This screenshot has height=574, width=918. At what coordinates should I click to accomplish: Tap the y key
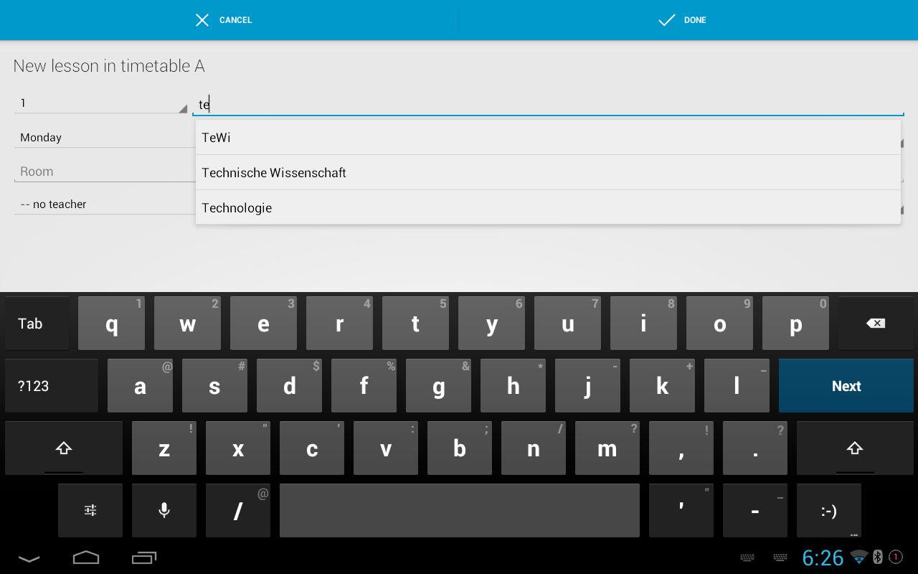tap(491, 324)
